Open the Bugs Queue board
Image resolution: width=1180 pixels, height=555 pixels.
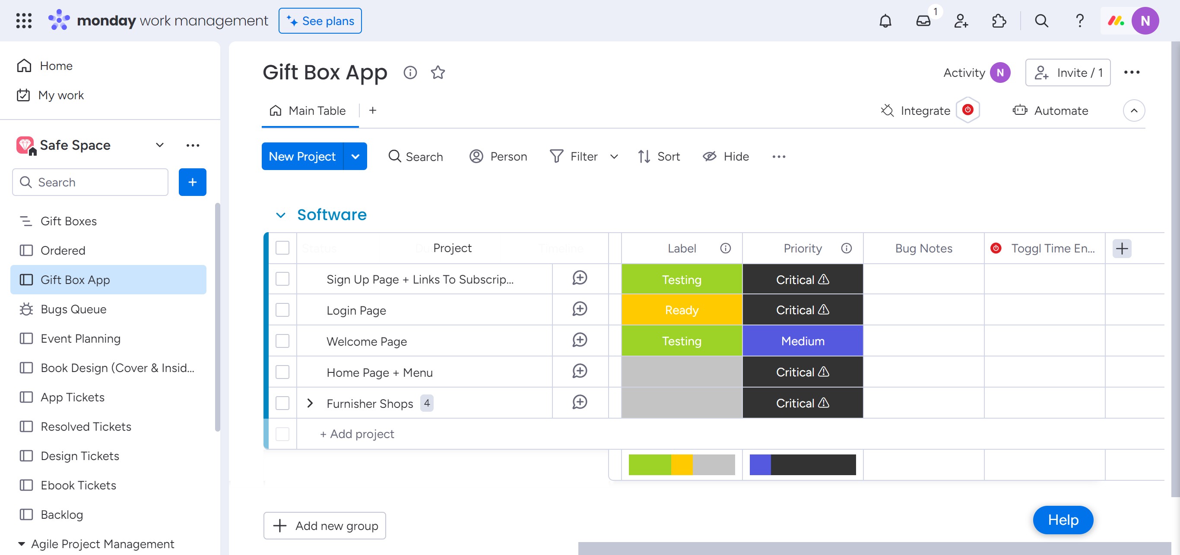(73, 309)
